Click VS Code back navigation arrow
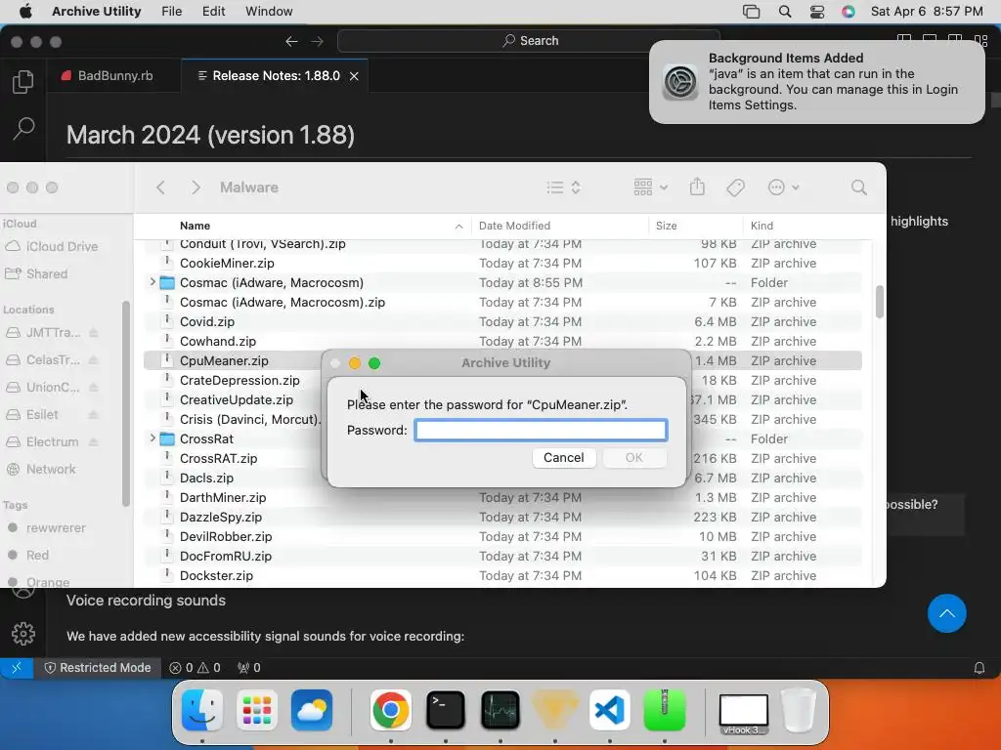 [x=291, y=41]
